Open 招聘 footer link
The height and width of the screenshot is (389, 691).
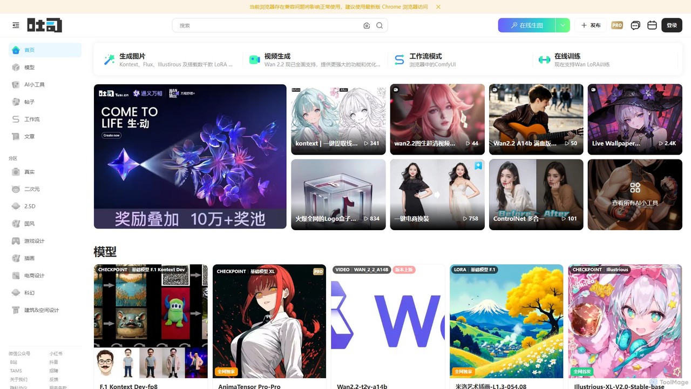[x=53, y=371]
